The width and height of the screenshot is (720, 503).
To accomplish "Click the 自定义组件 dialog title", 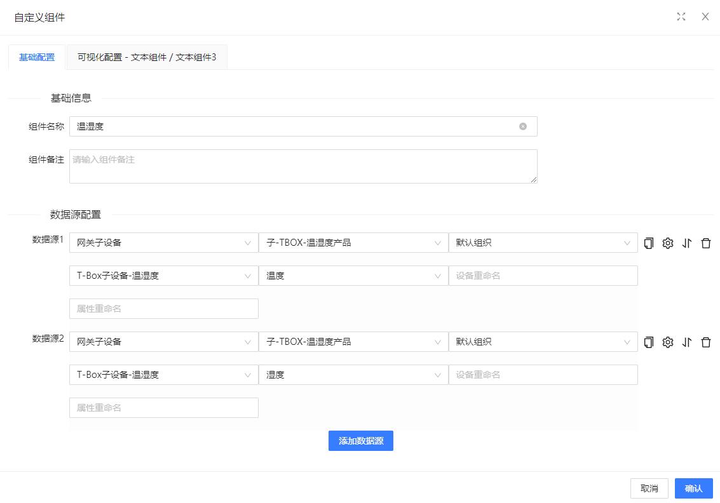I will 39,17.
